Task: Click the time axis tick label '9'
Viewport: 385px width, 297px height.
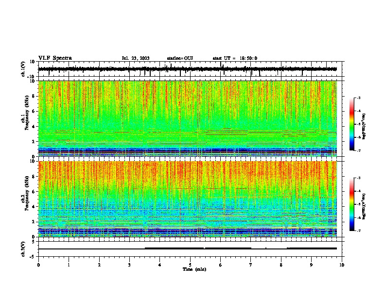Action: (311, 265)
